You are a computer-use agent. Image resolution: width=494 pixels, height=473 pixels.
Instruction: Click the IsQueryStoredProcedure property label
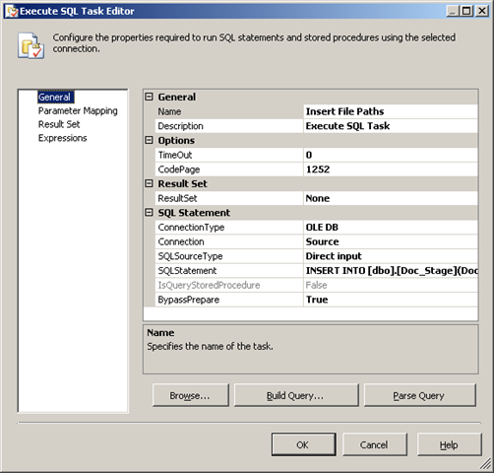point(209,285)
